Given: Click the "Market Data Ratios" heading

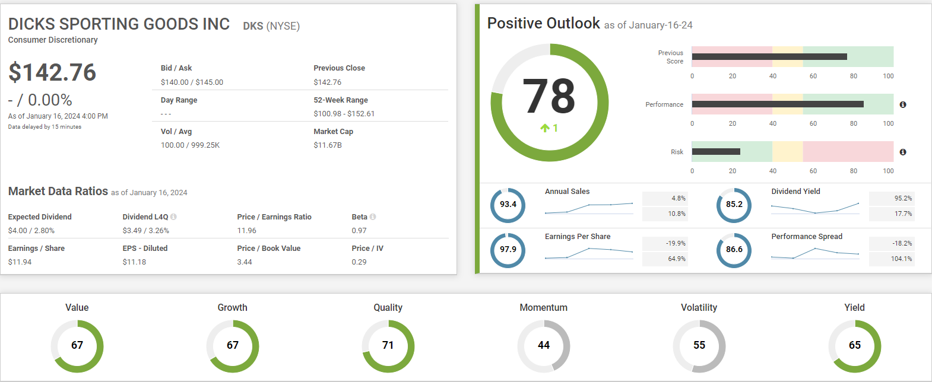Looking at the screenshot, I should point(58,191).
